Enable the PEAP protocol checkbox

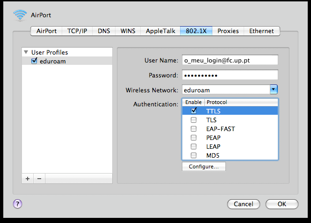coord(194,138)
